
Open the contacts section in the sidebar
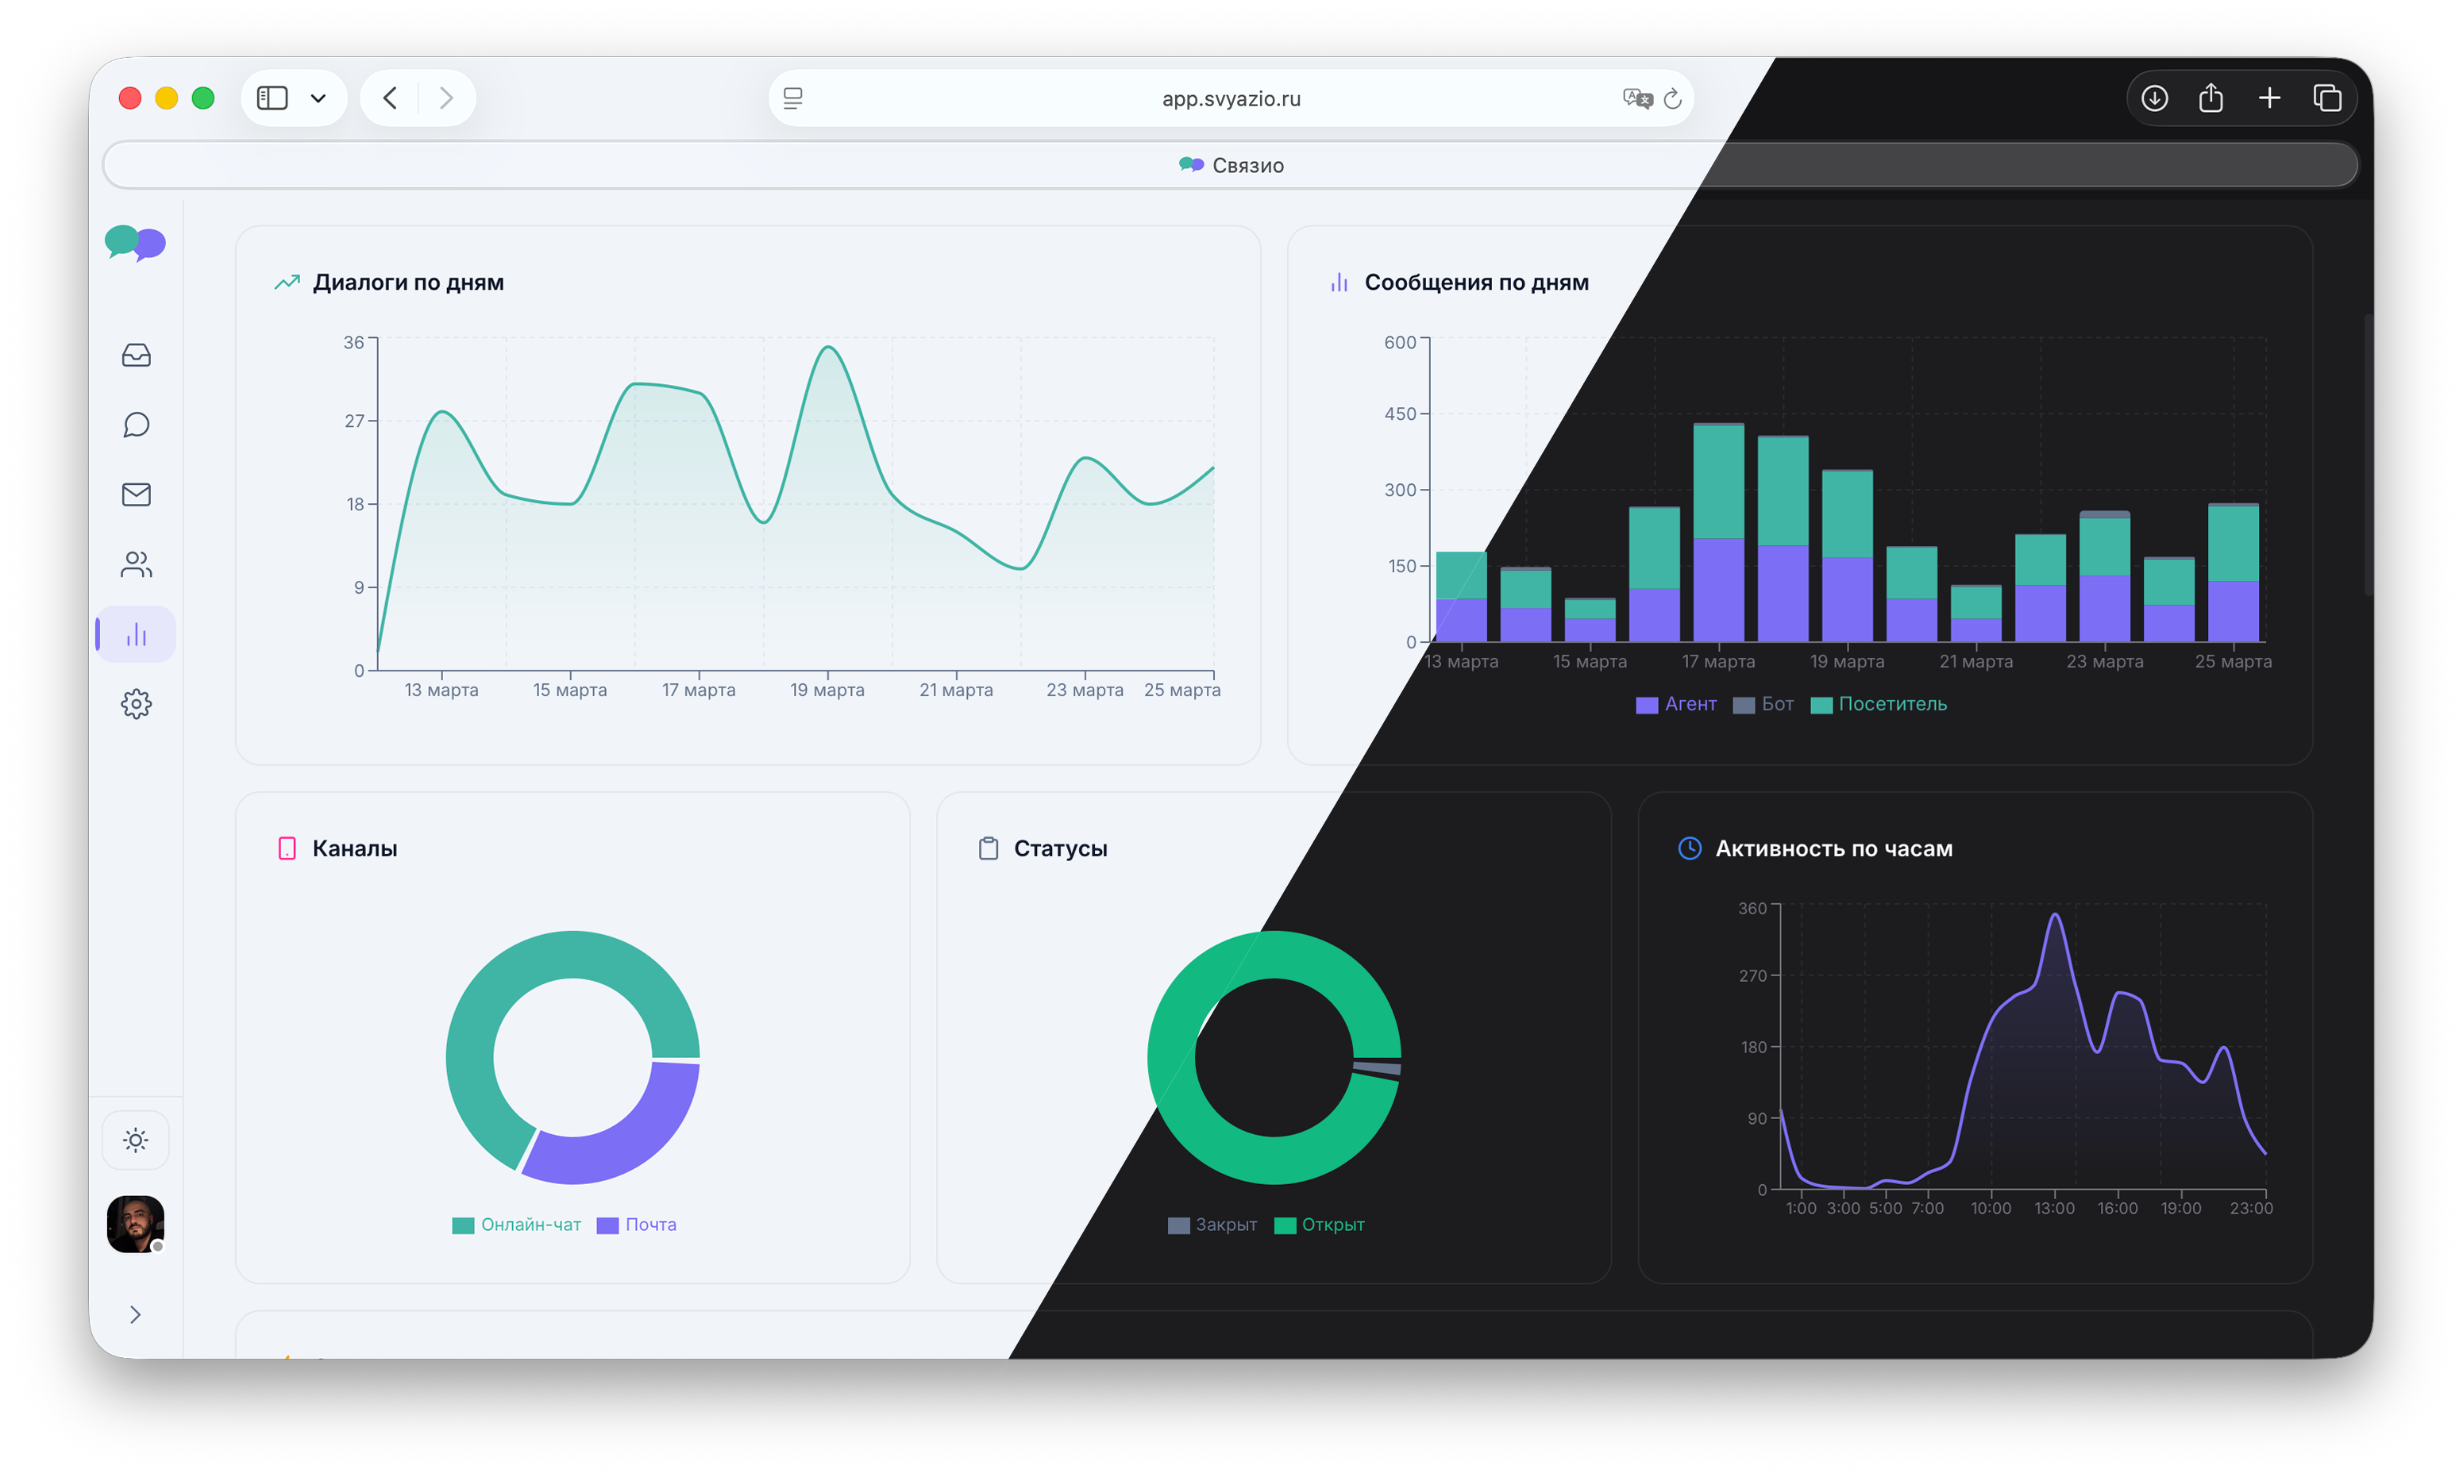[x=136, y=563]
